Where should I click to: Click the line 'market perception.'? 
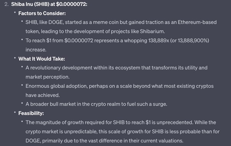[48, 77]
